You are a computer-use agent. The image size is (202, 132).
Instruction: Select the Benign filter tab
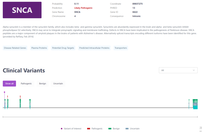(42, 83)
